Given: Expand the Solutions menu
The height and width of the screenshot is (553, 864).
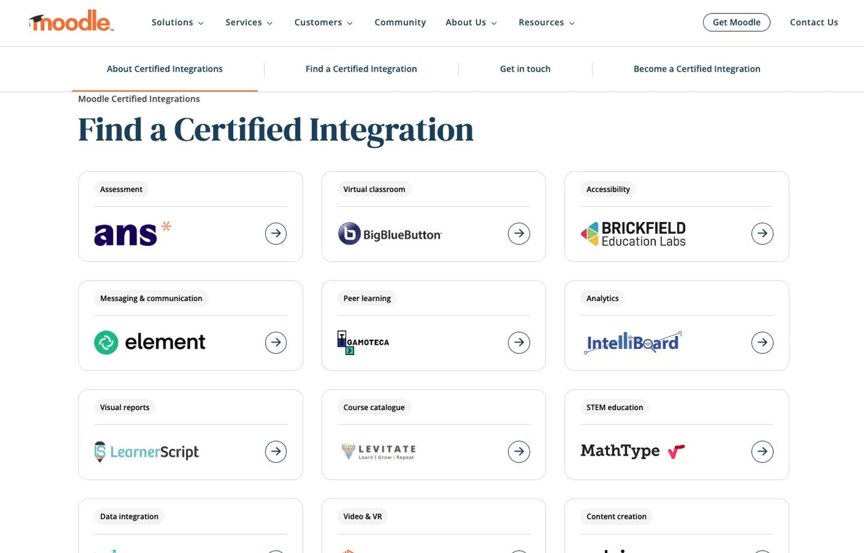Looking at the screenshot, I should coord(178,23).
